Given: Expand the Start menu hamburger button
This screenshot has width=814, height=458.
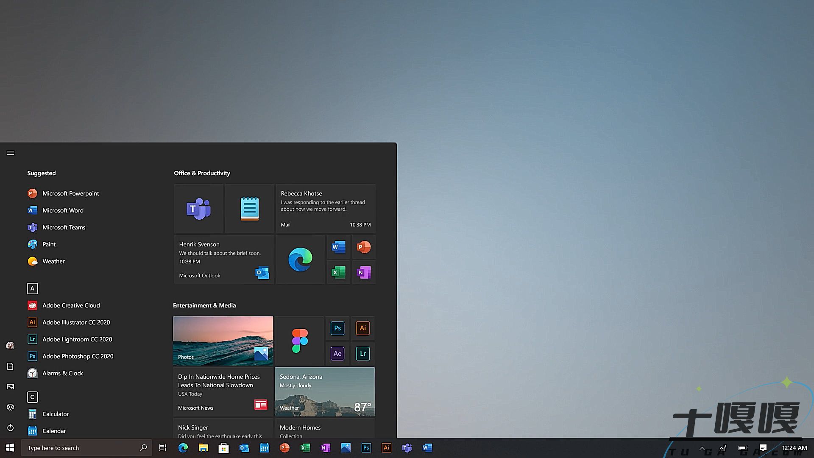Looking at the screenshot, I should [11, 153].
